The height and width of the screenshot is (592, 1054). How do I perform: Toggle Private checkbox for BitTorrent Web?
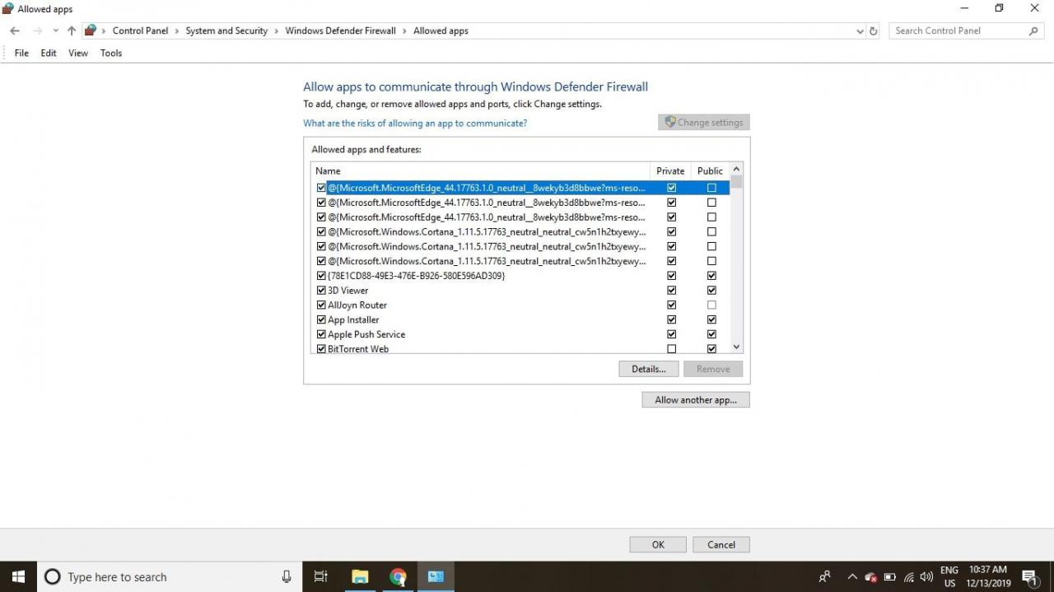(x=671, y=349)
